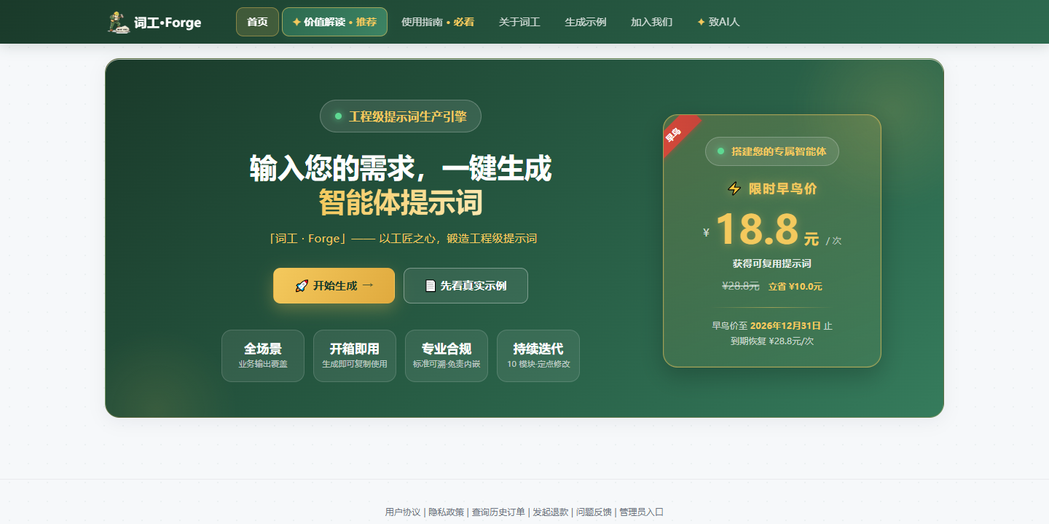
Task: Click the 工程级提示词生产引擎 badge
Action: tap(401, 116)
